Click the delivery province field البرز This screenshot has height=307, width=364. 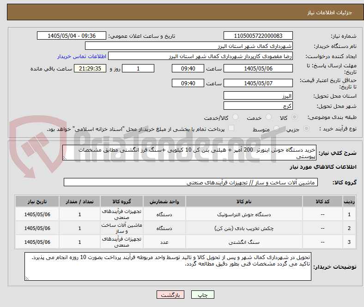258,96
